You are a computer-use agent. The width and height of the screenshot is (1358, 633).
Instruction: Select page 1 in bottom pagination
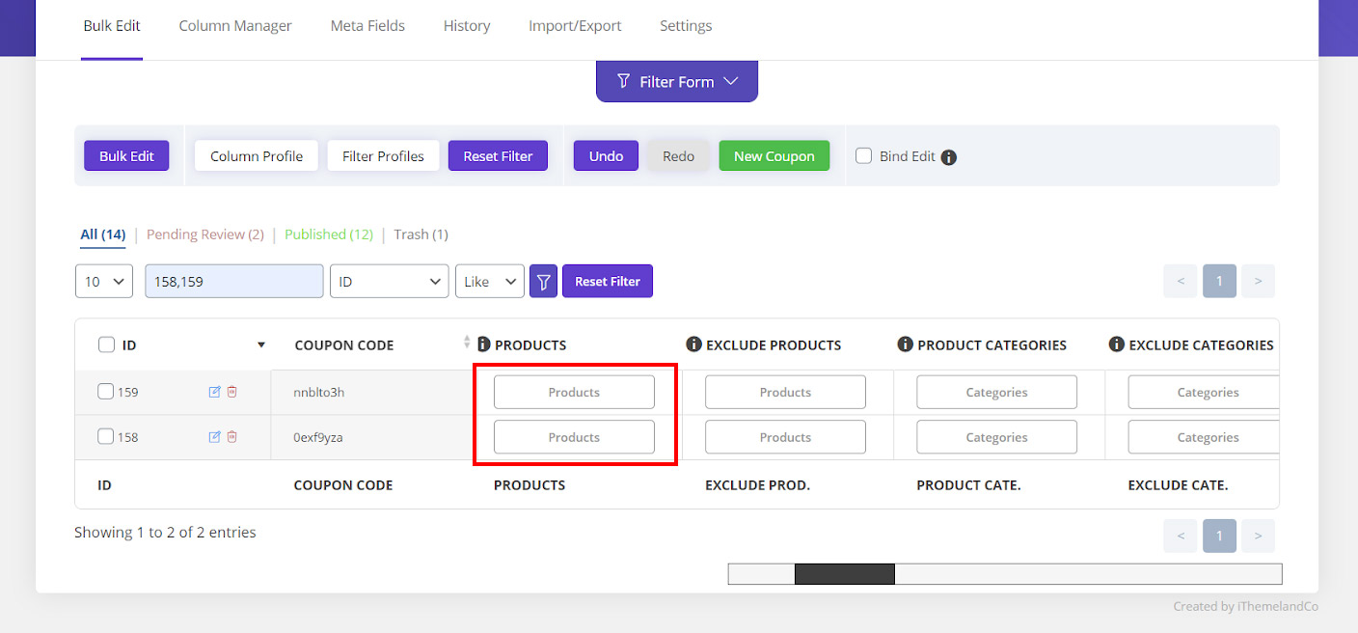pos(1219,536)
